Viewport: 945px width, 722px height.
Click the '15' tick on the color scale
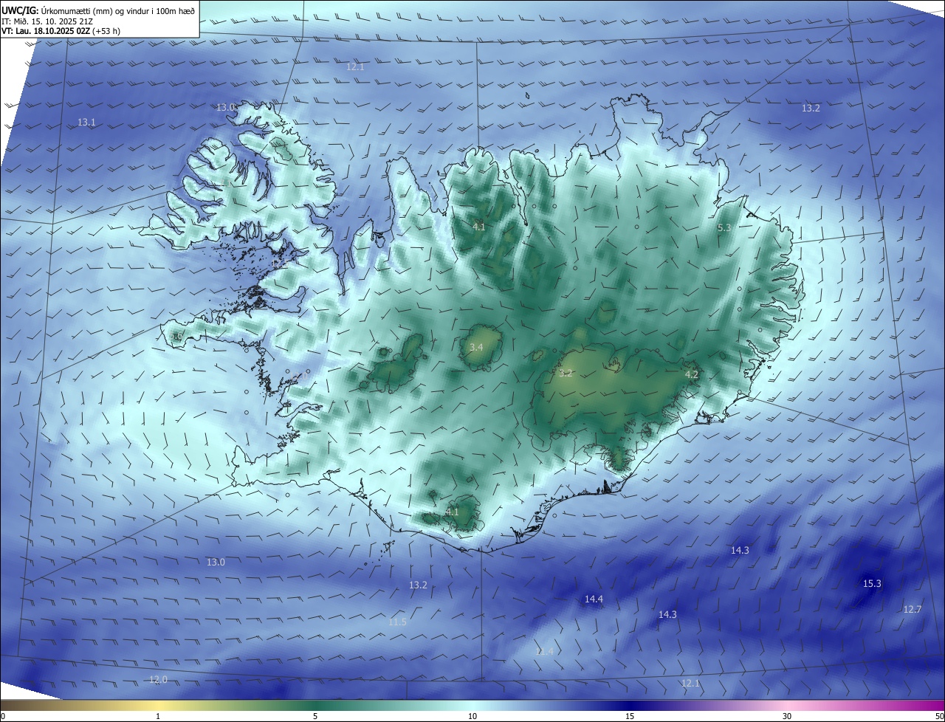click(630, 716)
